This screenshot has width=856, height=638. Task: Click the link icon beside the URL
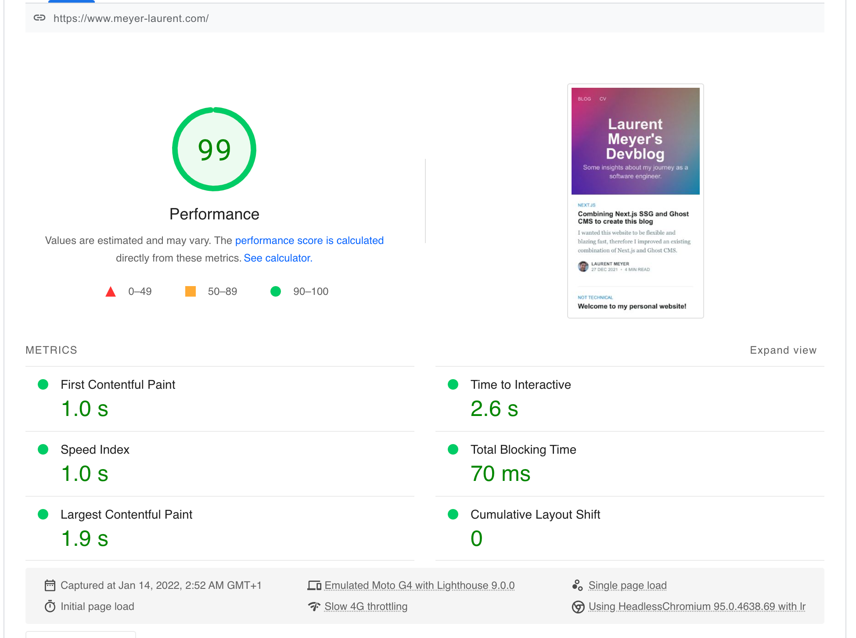pos(40,18)
